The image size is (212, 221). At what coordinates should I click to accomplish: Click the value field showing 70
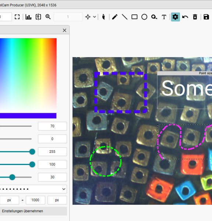tap(52, 126)
